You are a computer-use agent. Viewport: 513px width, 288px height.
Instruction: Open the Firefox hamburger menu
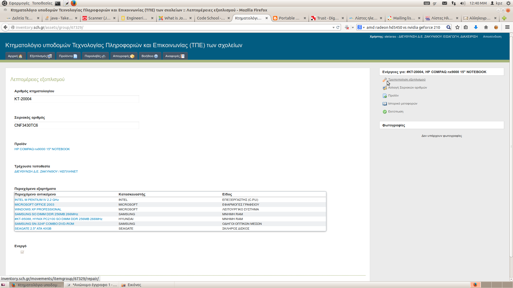(x=507, y=27)
